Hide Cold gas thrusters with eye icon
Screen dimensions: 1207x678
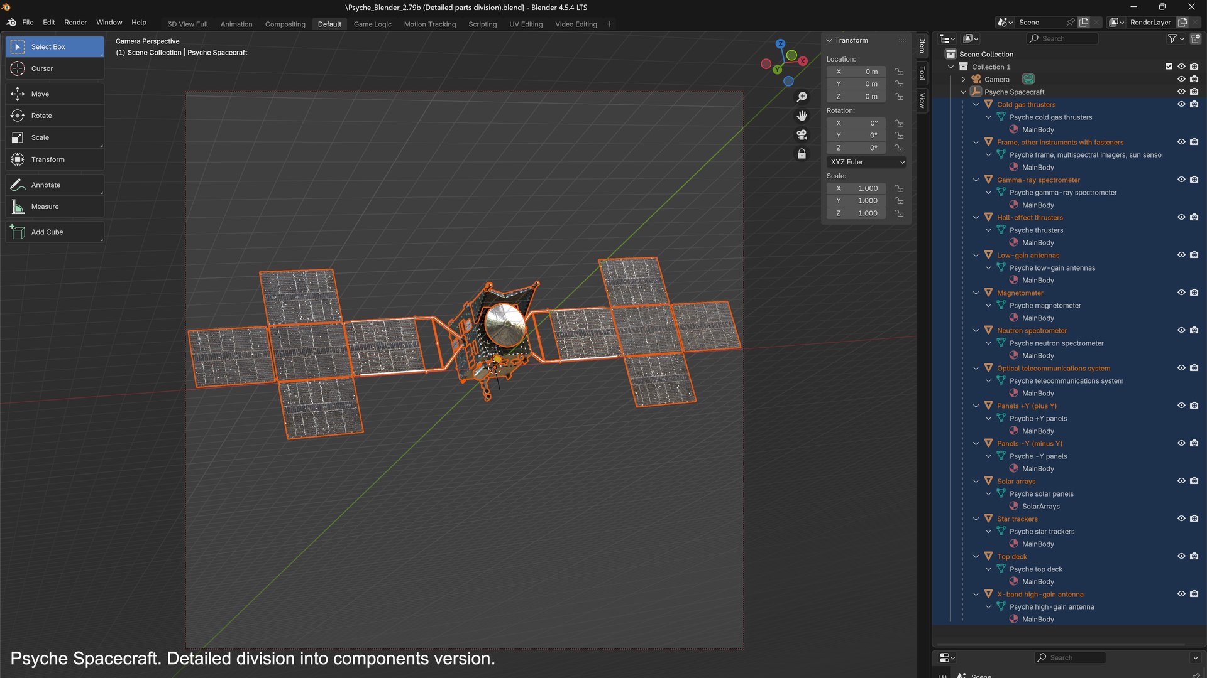1181,104
